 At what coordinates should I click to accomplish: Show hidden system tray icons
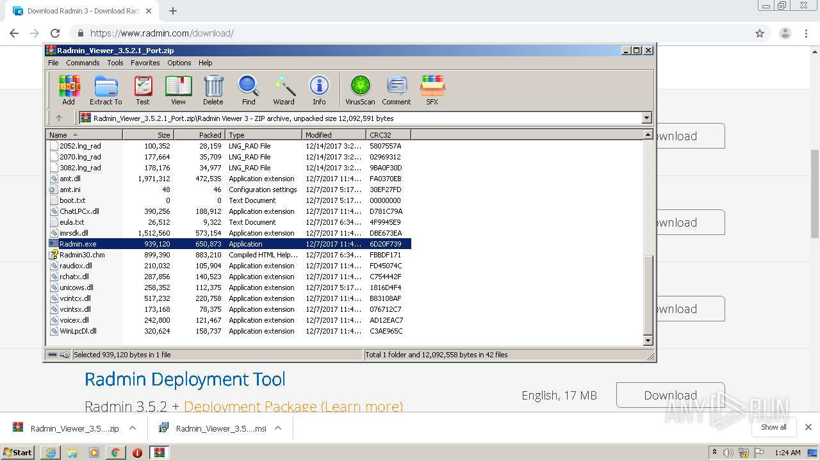pos(714,453)
